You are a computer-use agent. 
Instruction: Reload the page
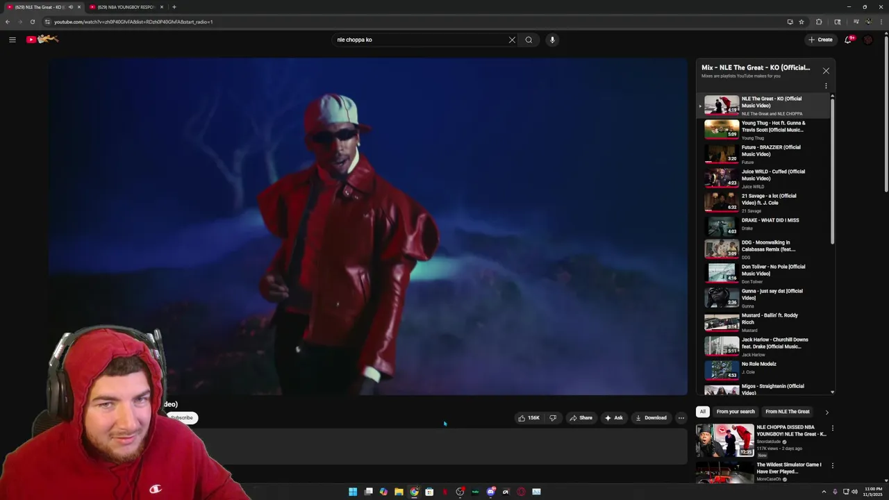[x=32, y=22]
